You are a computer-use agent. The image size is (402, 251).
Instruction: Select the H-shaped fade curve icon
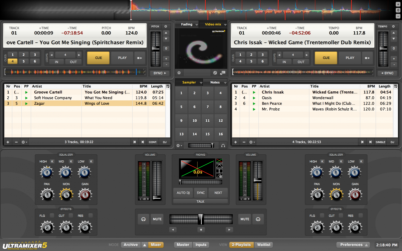[x=219, y=171]
